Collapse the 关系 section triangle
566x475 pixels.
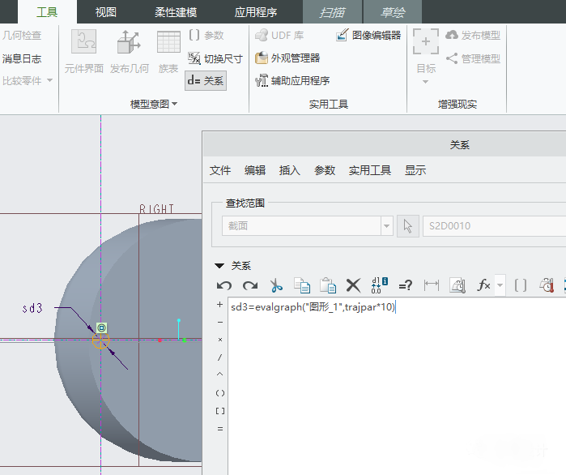coord(219,266)
